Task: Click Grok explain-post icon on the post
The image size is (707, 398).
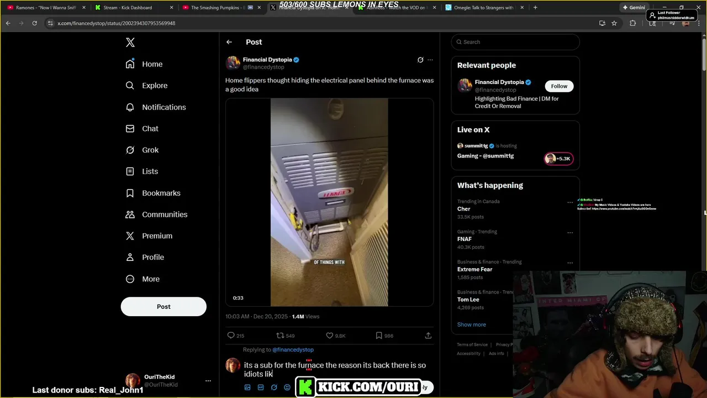Action: tap(420, 60)
